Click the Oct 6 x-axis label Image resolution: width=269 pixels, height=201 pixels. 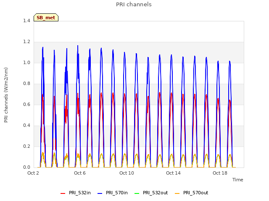click(x=80, y=173)
